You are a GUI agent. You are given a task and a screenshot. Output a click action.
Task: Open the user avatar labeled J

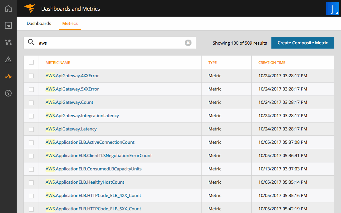pos(333,8)
